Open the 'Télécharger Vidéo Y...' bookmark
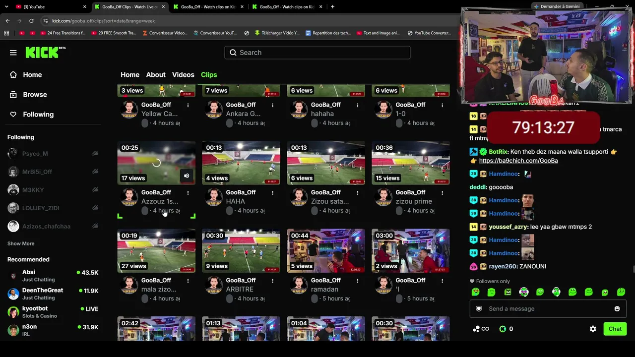The width and height of the screenshot is (635, 357). point(277,33)
